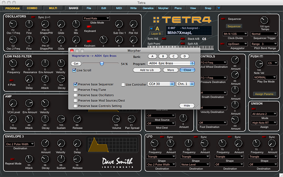The image size is (283, 177).
Task: Uncheck the Live Scroll checkbox
Action: coord(74,71)
